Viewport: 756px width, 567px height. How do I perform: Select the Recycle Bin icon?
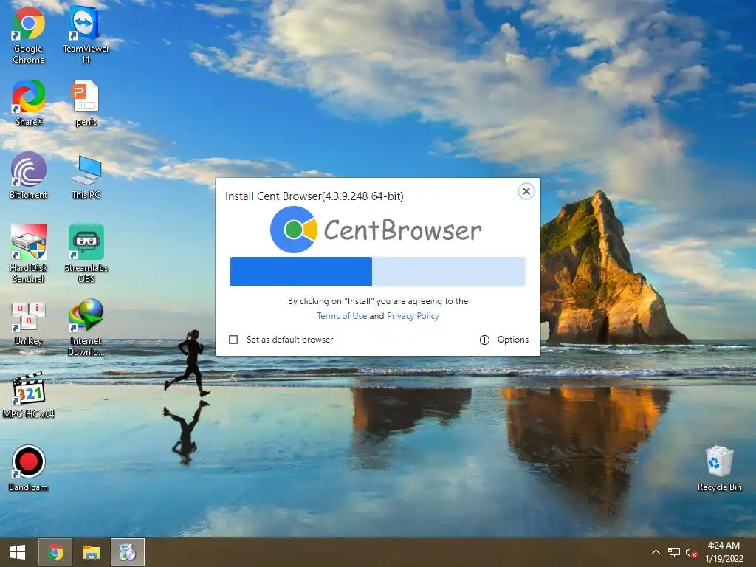719,468
